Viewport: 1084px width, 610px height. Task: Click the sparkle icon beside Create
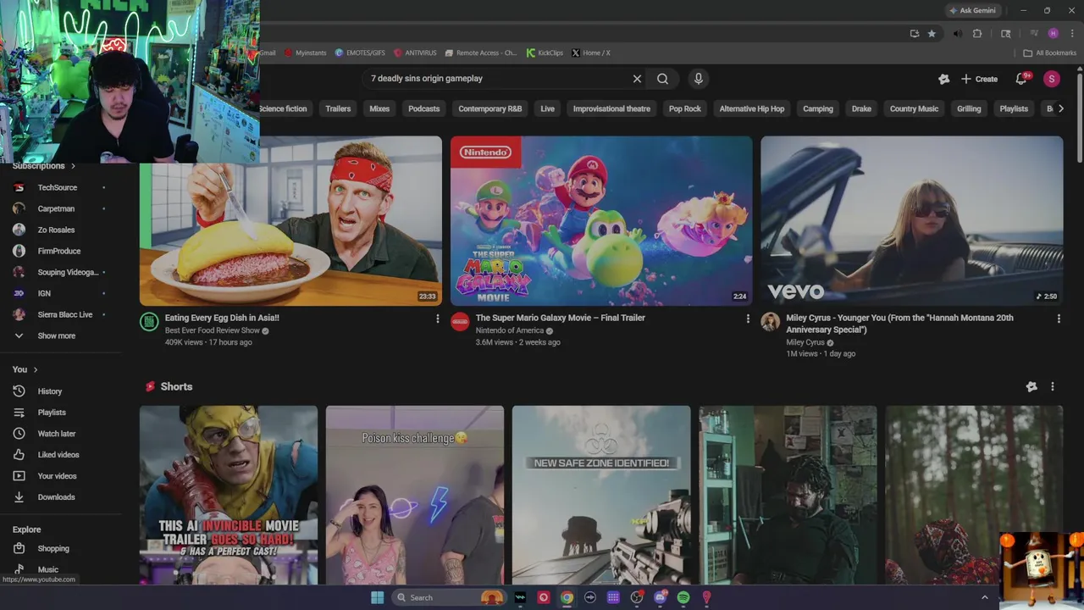[943, 79]
